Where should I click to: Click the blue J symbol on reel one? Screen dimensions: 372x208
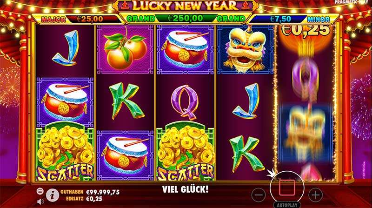point(66,48)
